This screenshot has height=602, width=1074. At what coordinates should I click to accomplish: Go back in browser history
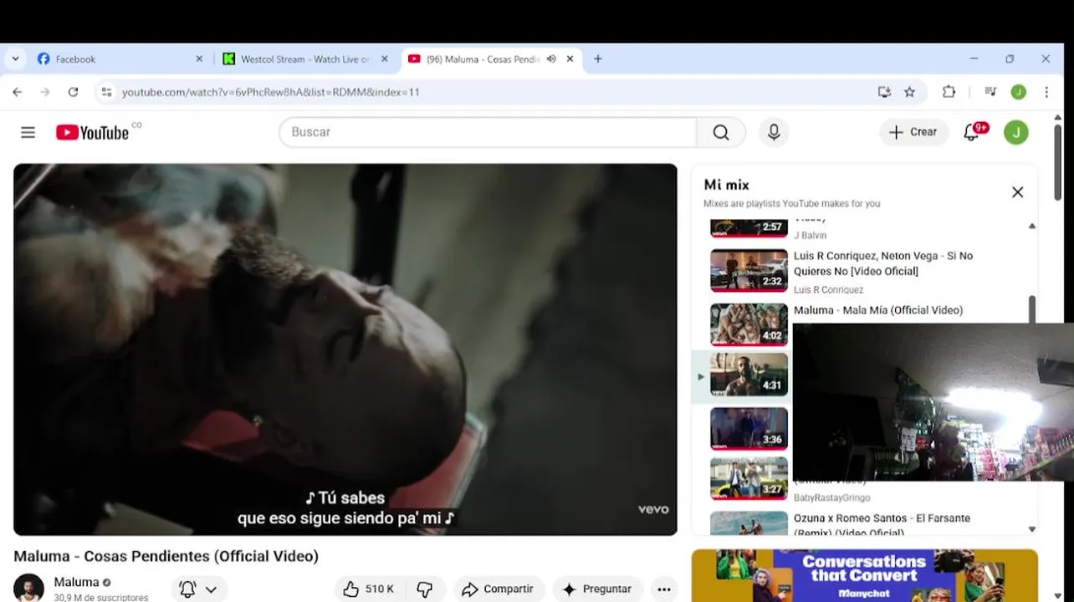(x=18, y=92)
